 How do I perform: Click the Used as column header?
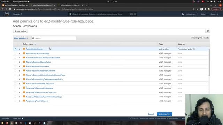(x=181, y=44)
